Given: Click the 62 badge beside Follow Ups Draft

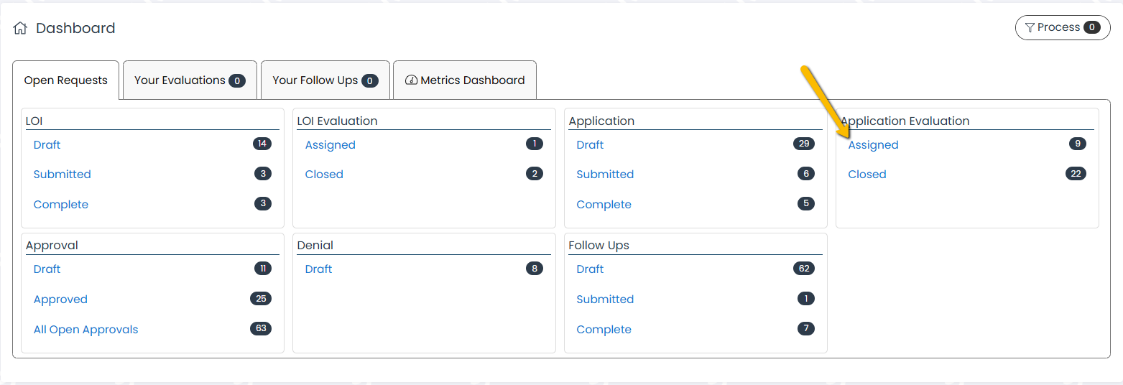Looking at the screenshot, I should tap(804, 269).
